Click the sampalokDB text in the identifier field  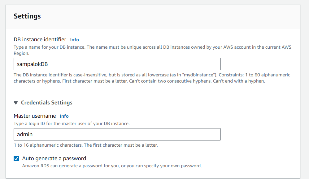tap(32, 64)
